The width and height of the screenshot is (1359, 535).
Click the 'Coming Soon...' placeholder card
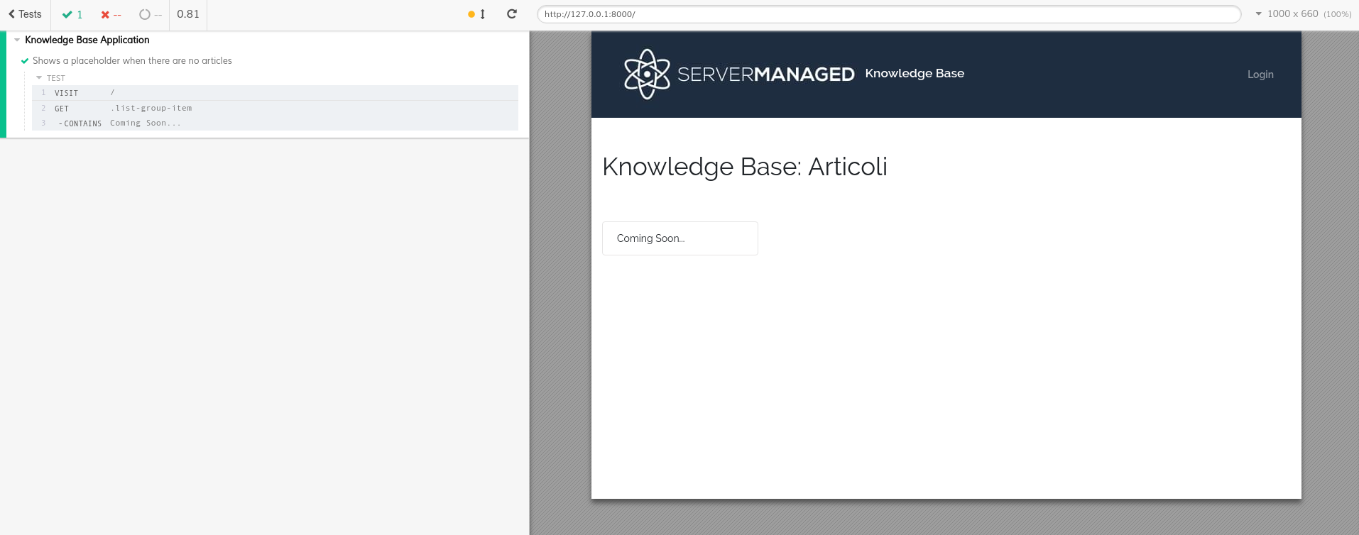679,238
